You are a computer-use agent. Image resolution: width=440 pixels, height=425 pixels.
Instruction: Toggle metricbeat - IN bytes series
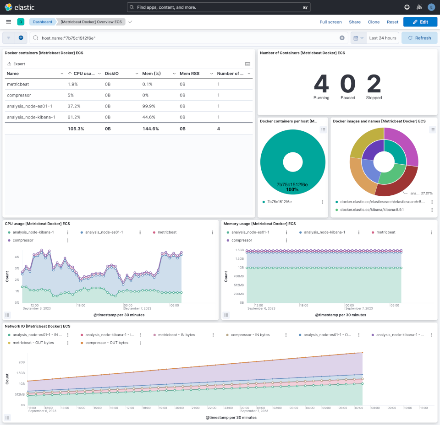[x=176, y=335]
